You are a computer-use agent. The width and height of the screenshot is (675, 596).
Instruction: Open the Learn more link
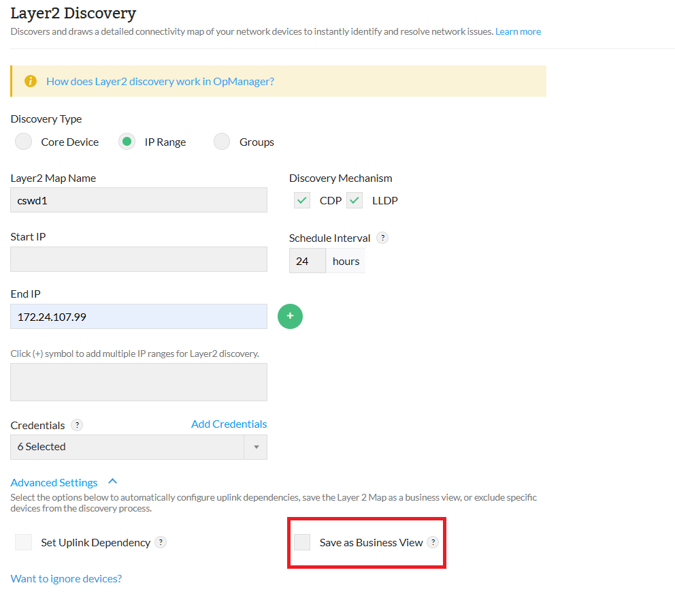(x=518, y=31)
